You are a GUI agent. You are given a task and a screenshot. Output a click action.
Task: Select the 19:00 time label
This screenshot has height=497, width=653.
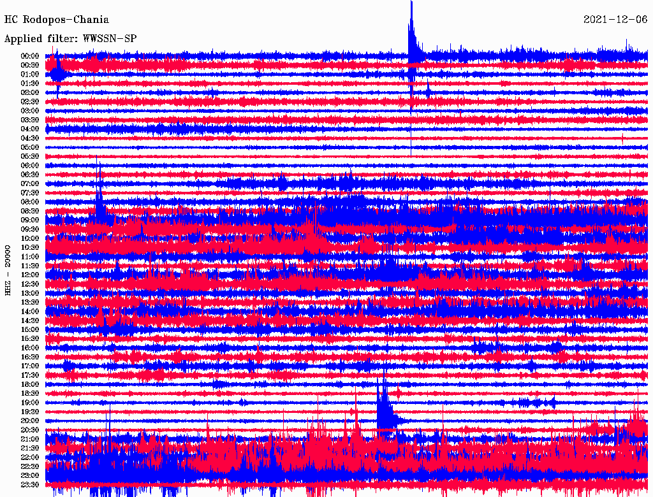click(x=30, y=403)
